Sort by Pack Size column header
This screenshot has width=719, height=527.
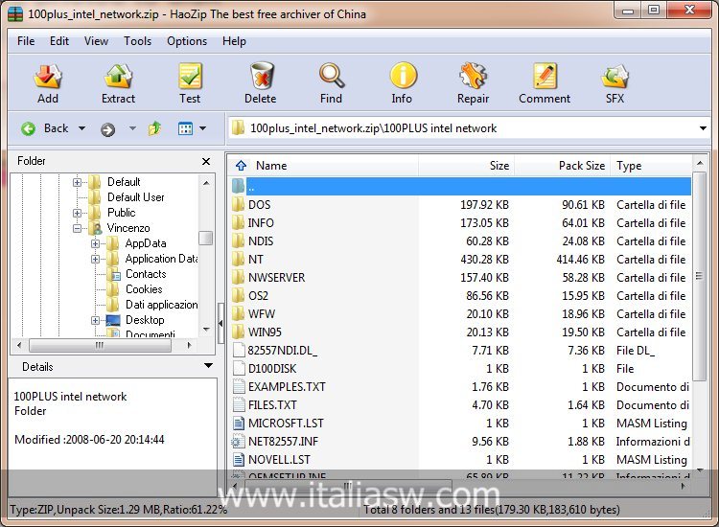point(562,166)
